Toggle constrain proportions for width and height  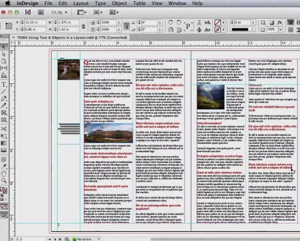coord(83,26)
